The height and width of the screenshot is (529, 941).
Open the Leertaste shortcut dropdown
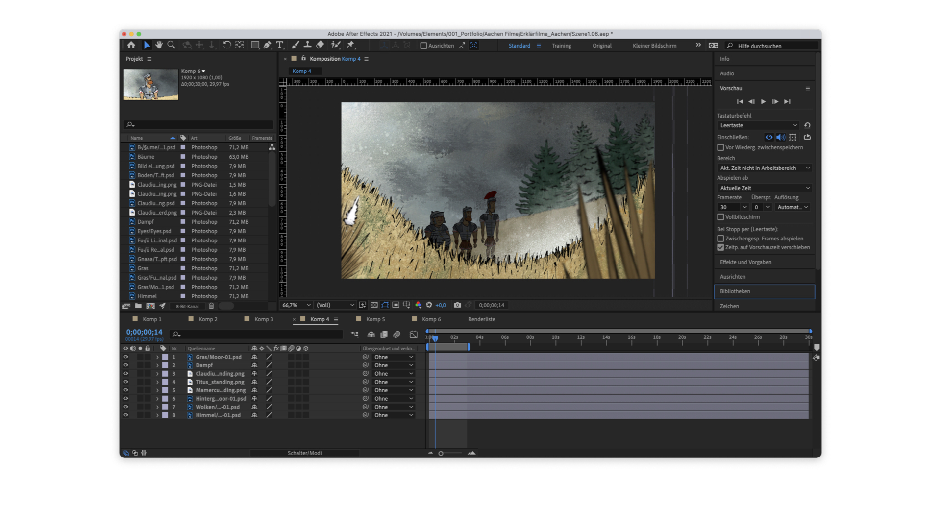pos(758,125)
